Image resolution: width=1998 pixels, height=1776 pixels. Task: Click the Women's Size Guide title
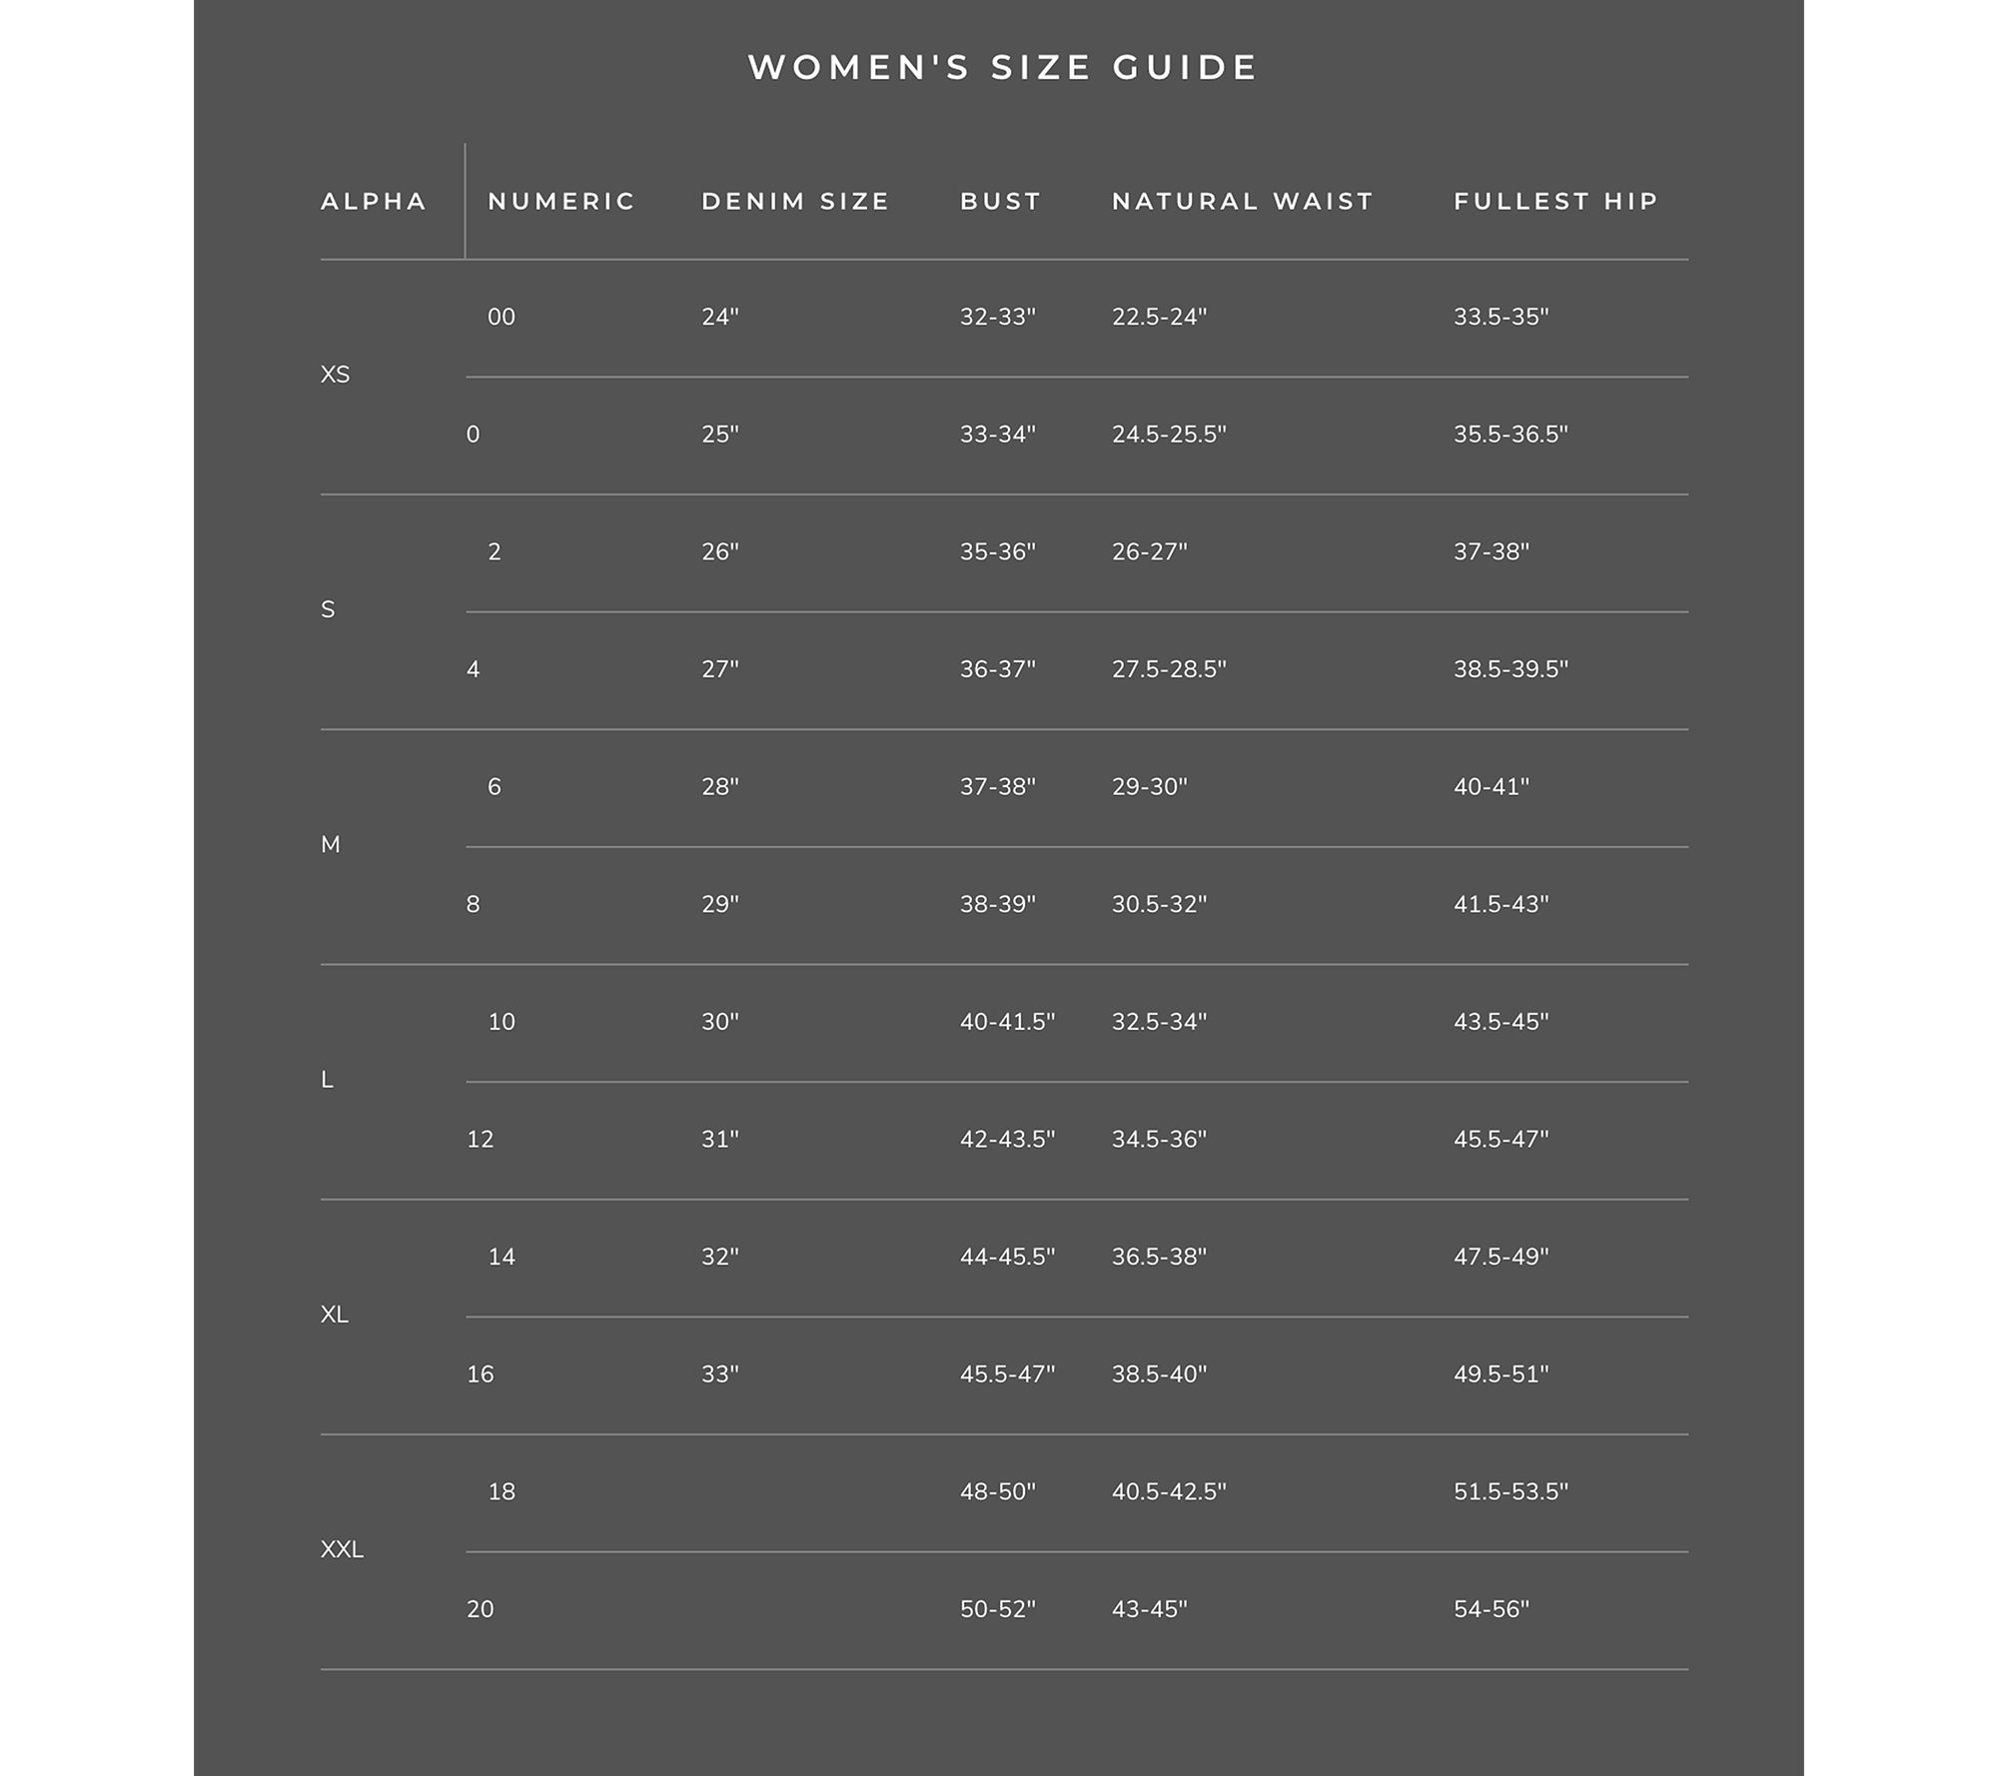point(1002,68)
